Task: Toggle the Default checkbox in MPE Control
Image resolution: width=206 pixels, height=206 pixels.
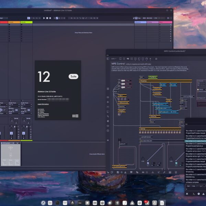Action: point(198,90)
